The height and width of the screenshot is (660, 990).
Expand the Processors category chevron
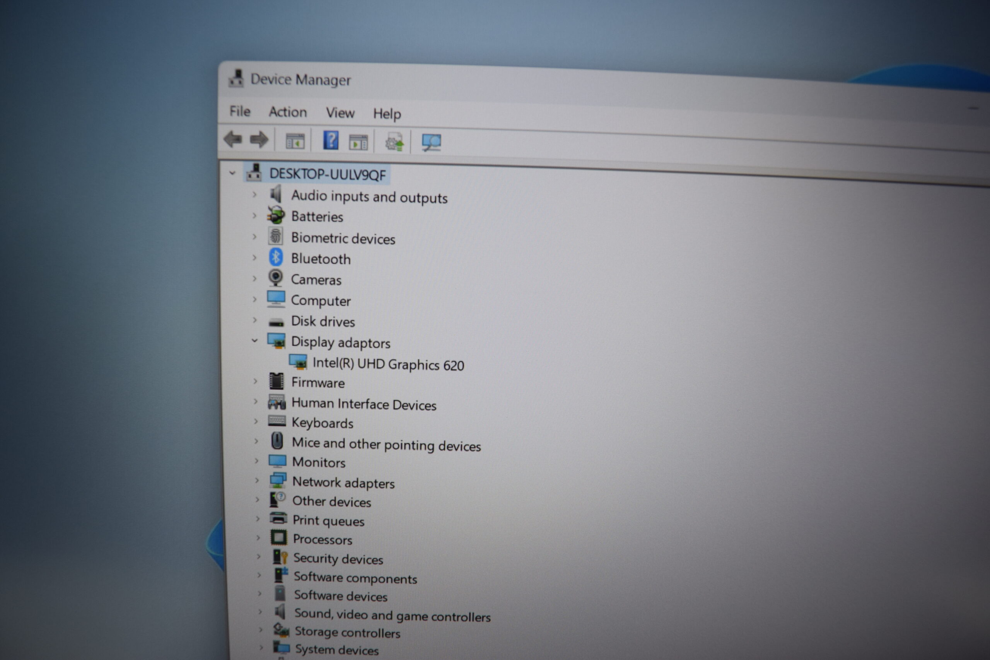258,537
